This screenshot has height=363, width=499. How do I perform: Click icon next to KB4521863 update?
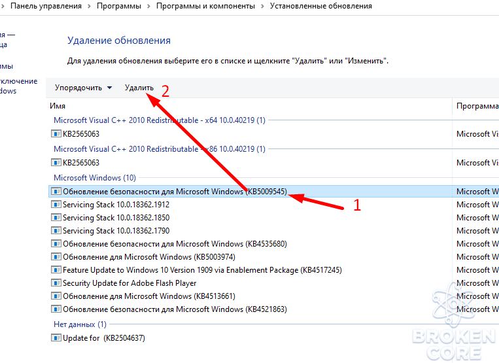pos(56,309)
